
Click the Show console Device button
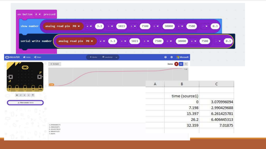(25, 102)
